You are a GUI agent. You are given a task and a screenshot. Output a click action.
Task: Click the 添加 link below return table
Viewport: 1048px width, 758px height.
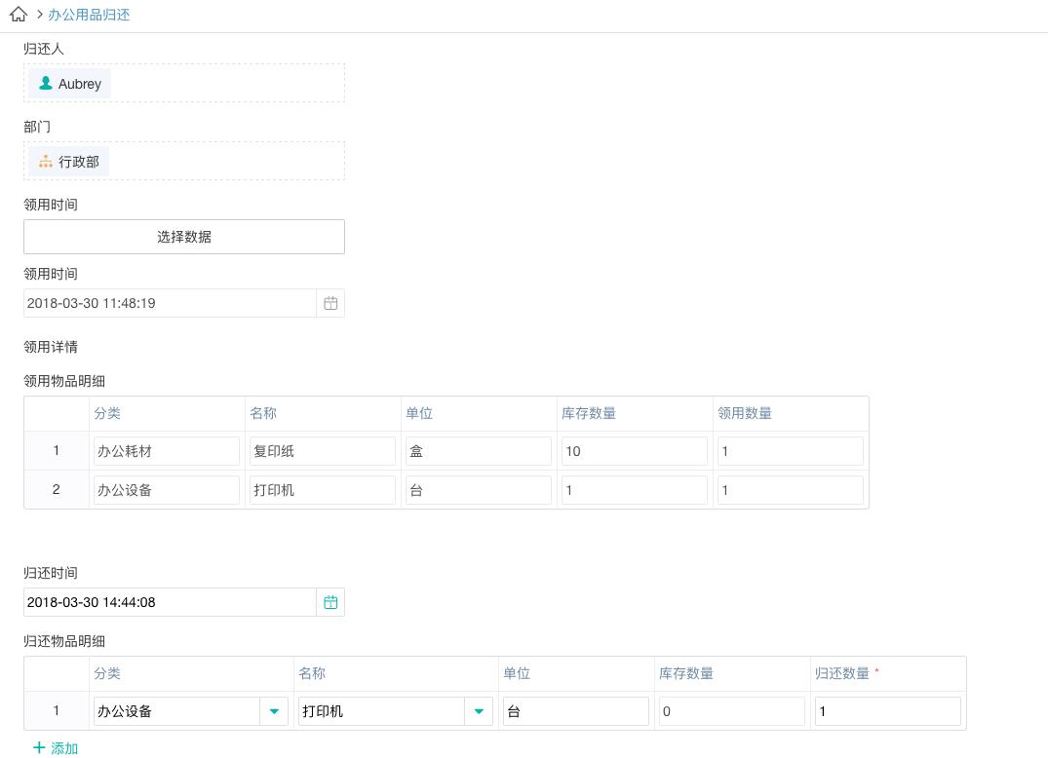(x=64, y=748)
